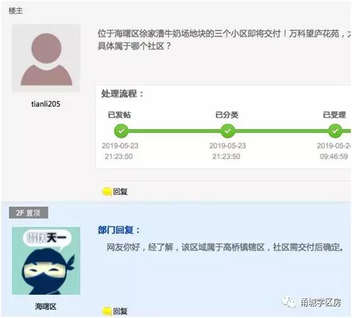Click the green check under 已受理
The width and height of the screenshot is (352, 318).
335,131
